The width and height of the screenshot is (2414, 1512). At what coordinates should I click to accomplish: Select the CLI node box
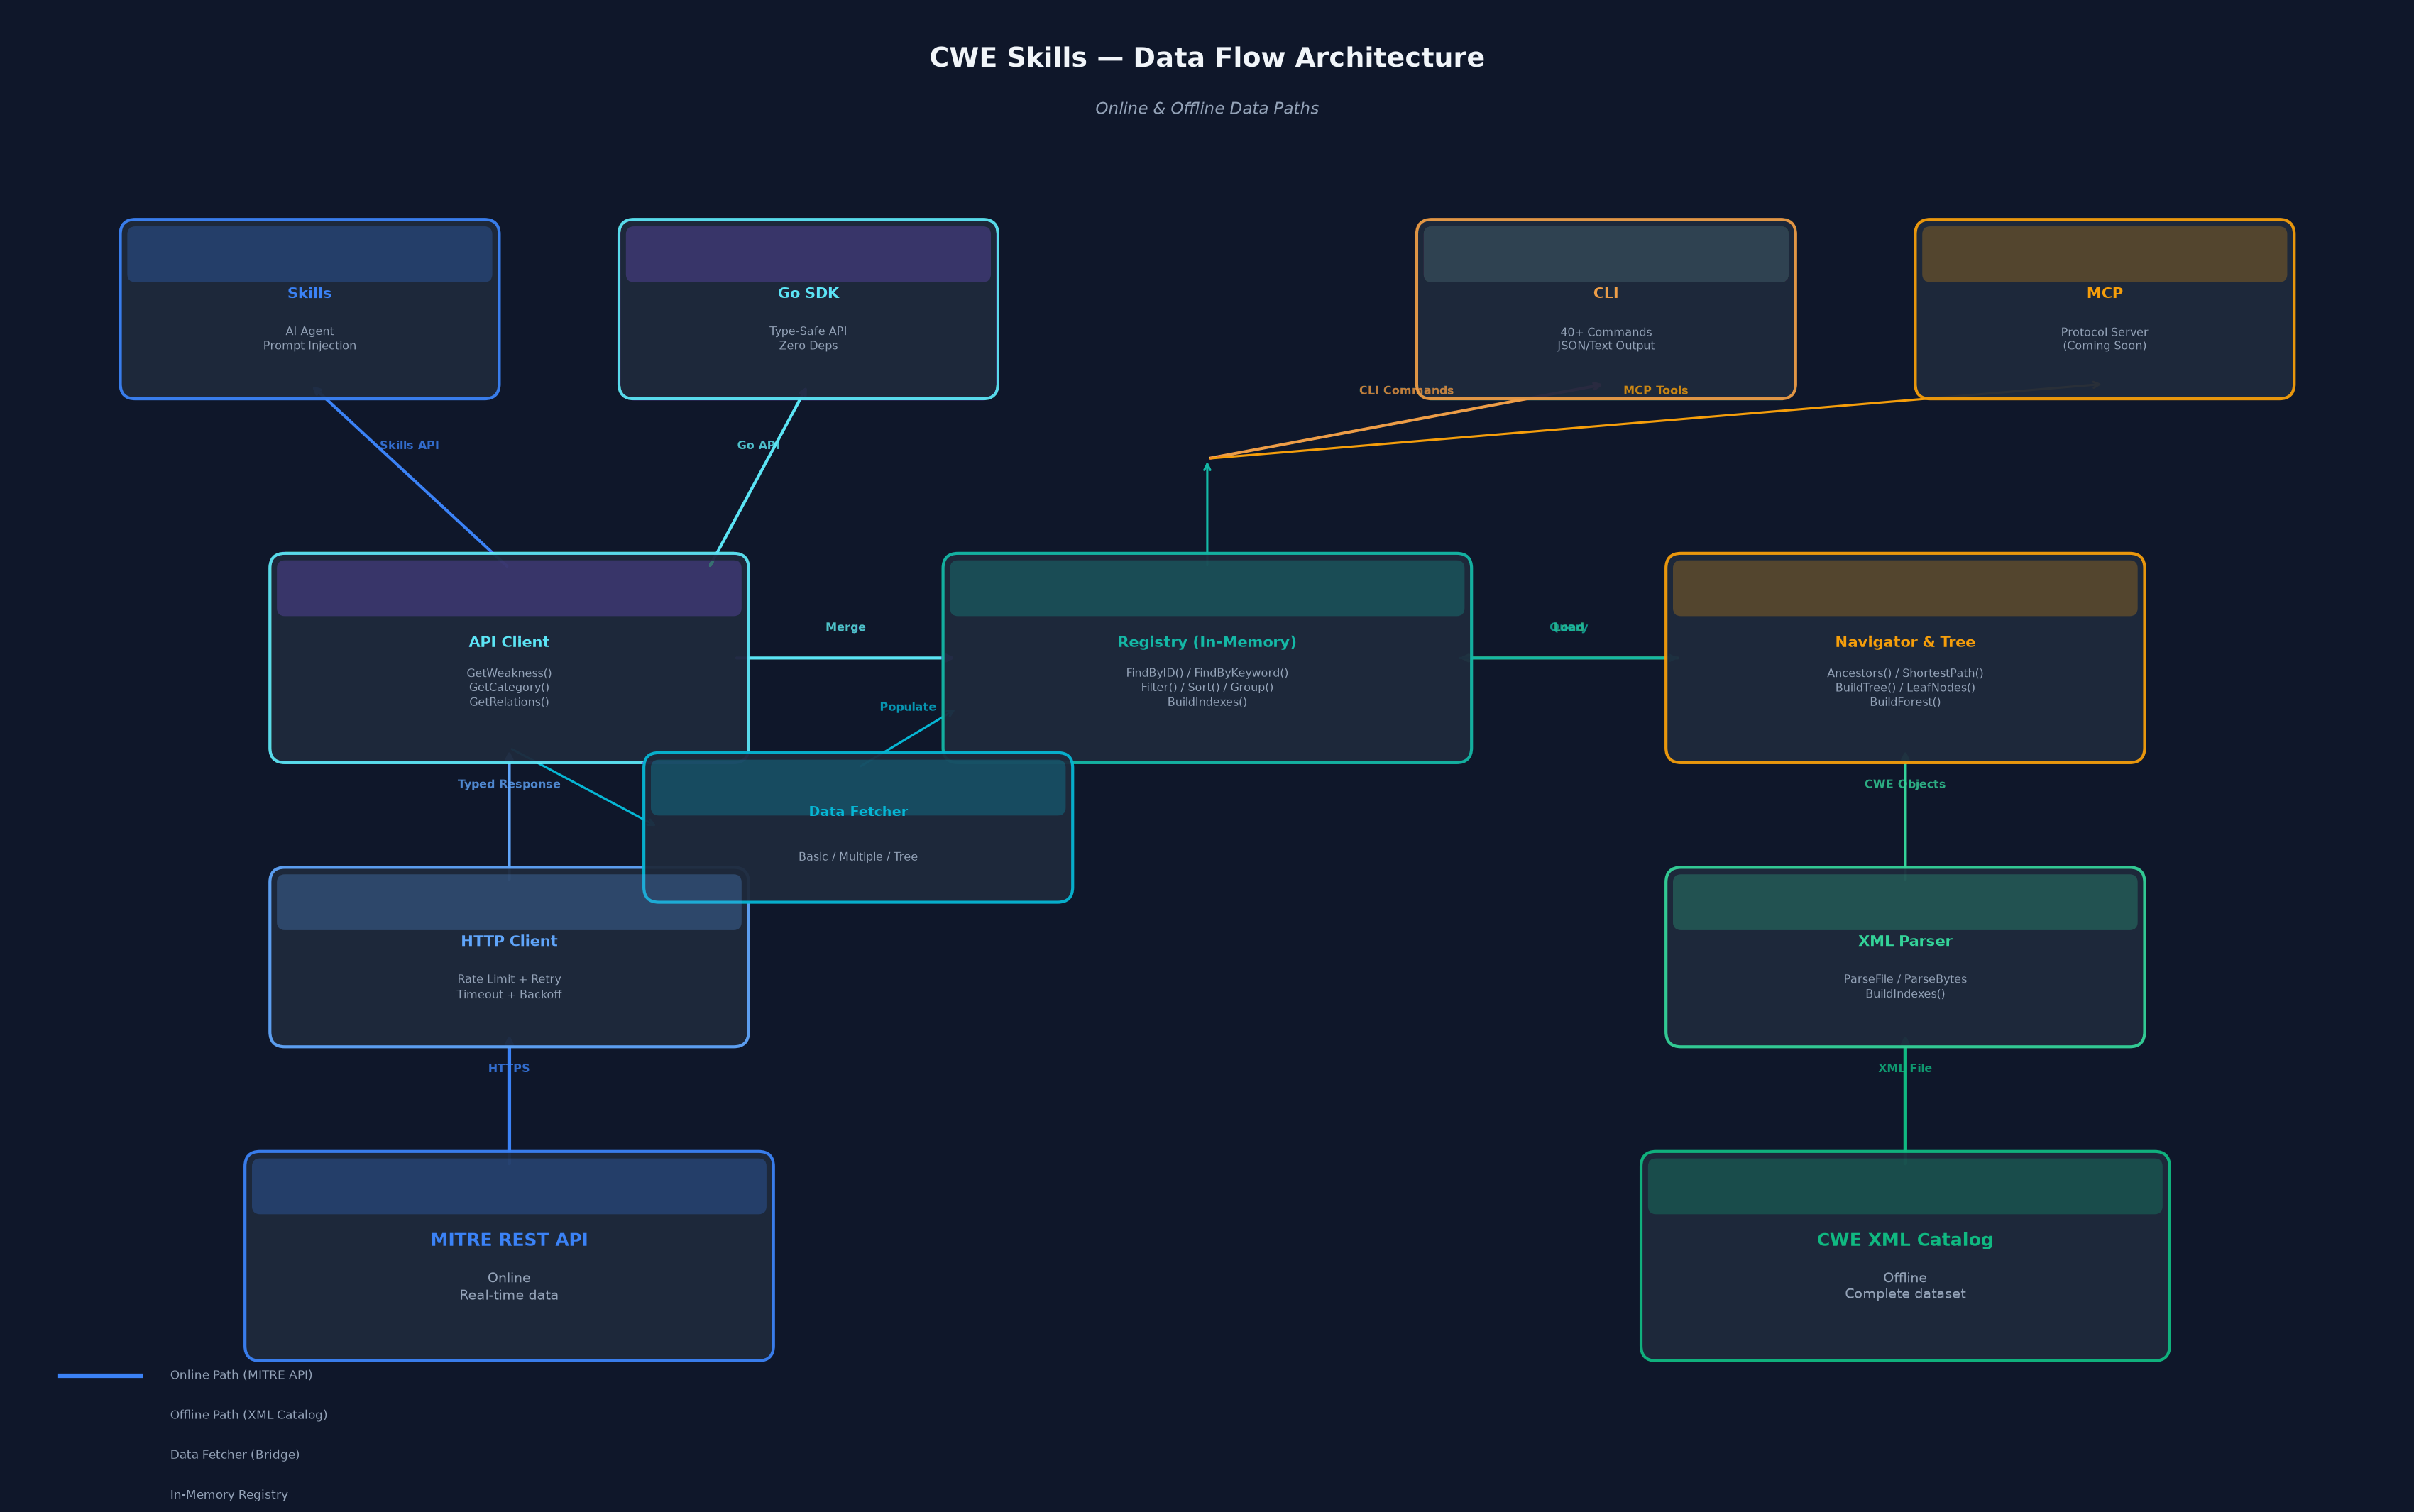pos(1606,309)
